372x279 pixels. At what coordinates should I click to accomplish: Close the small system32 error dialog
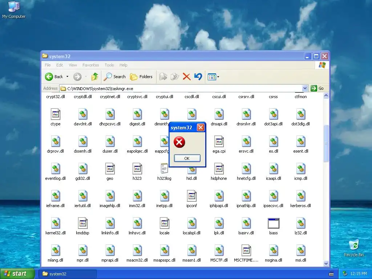click(201, 128)
